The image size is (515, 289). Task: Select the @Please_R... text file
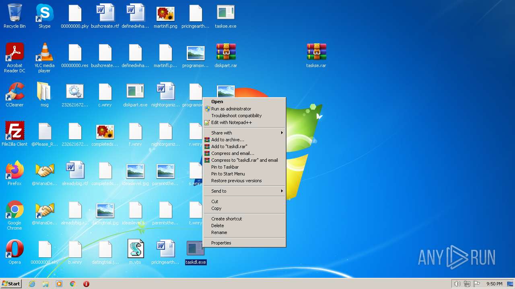pos(45,134)
